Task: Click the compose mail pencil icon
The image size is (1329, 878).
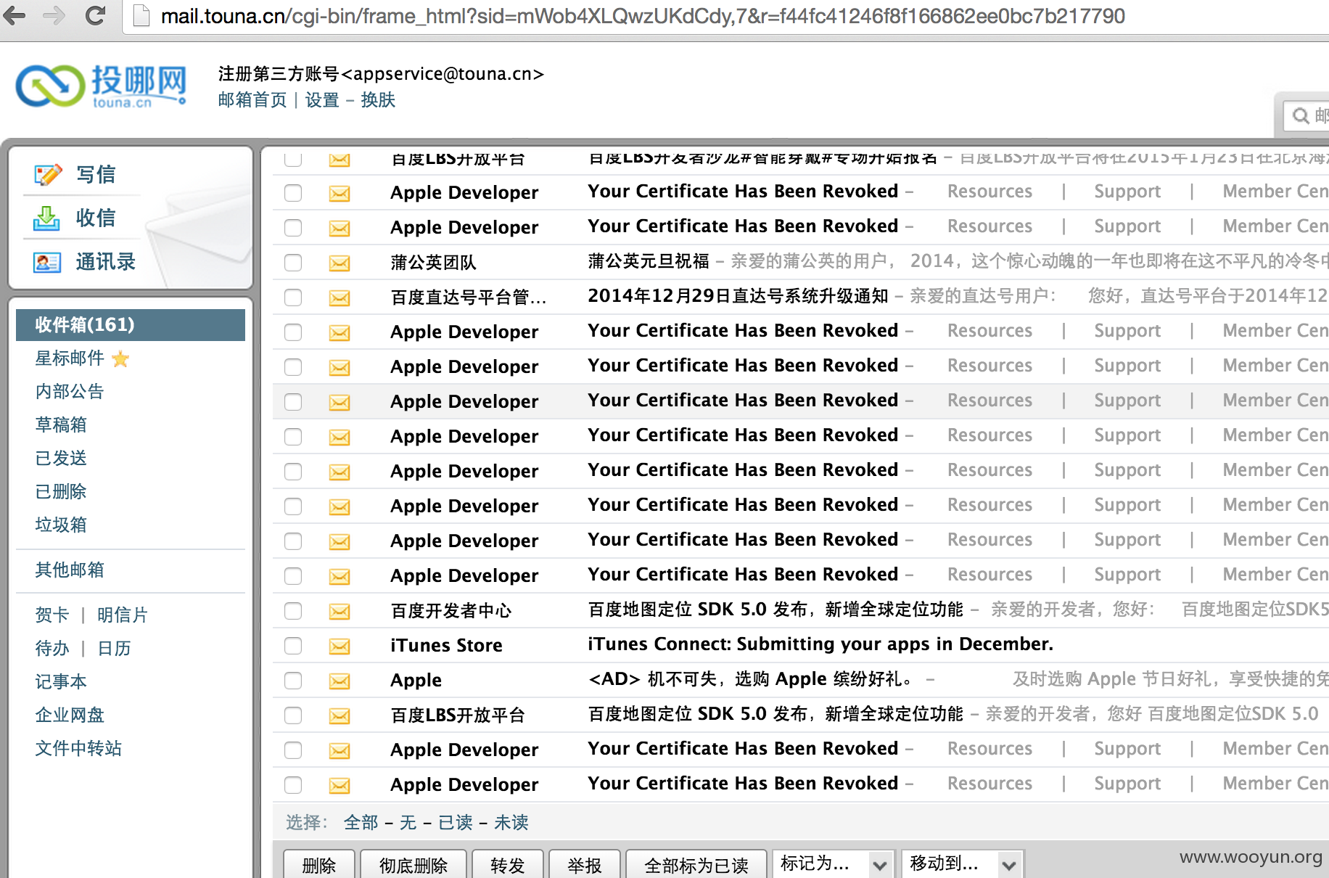Action: point(48,175)
